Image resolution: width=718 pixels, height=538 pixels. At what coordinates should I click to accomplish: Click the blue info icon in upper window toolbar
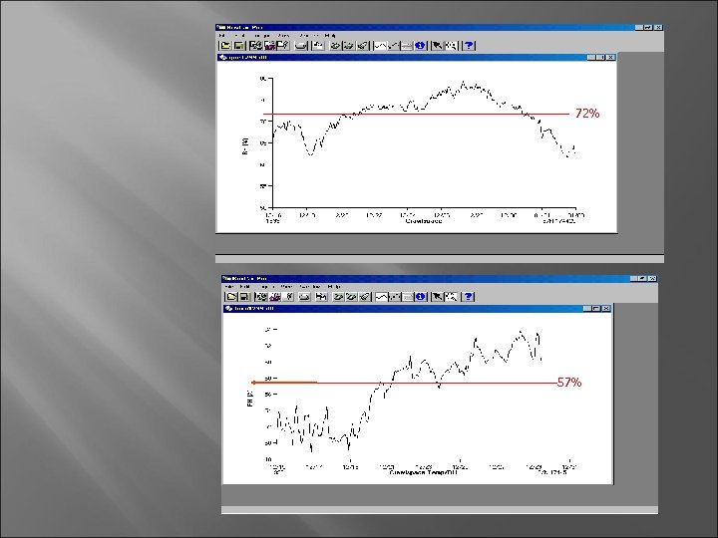(421, 45)
